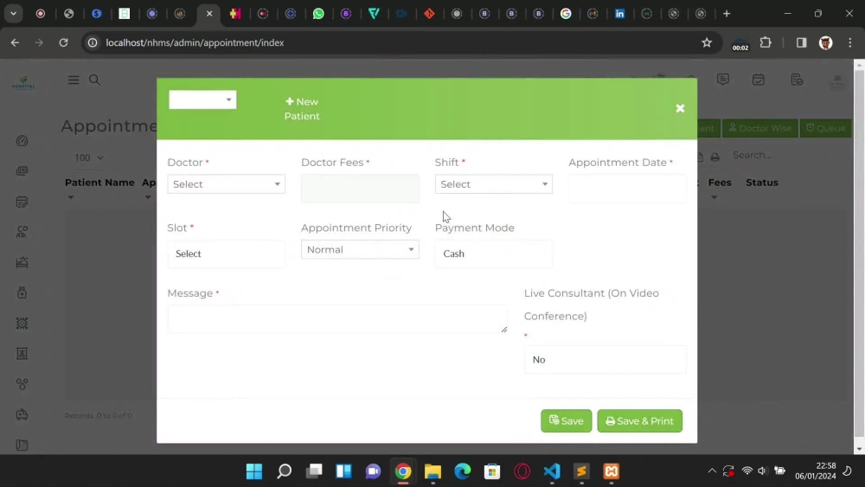Bookmark this page with the star icon
Image resolution: width=865 pixels, height=487 pixels.
707,42
